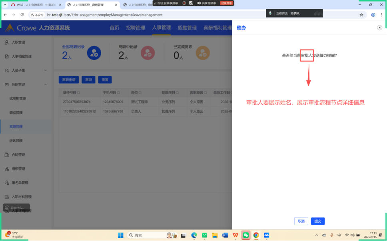Open the 首页 top menu

(114, 28)
